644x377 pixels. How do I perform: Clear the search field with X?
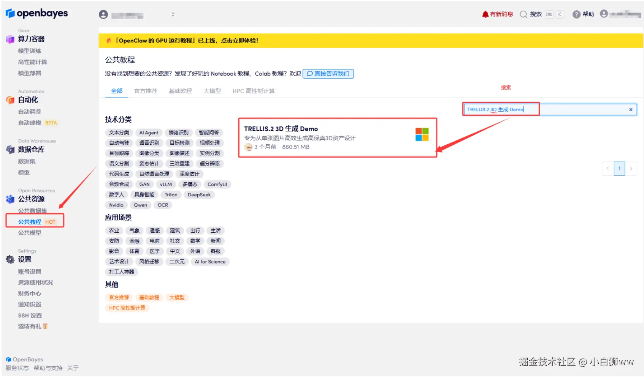tap(631, 110)
